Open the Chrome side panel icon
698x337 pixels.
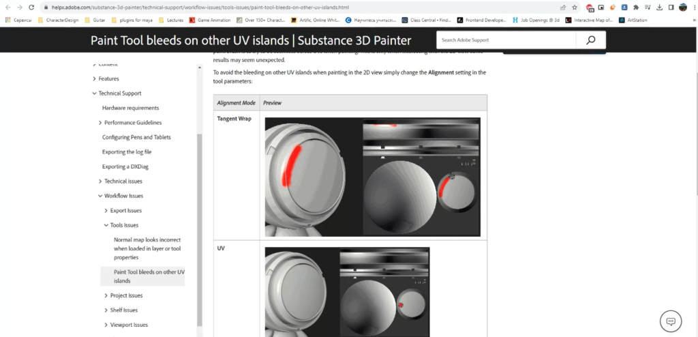(671, 7)
